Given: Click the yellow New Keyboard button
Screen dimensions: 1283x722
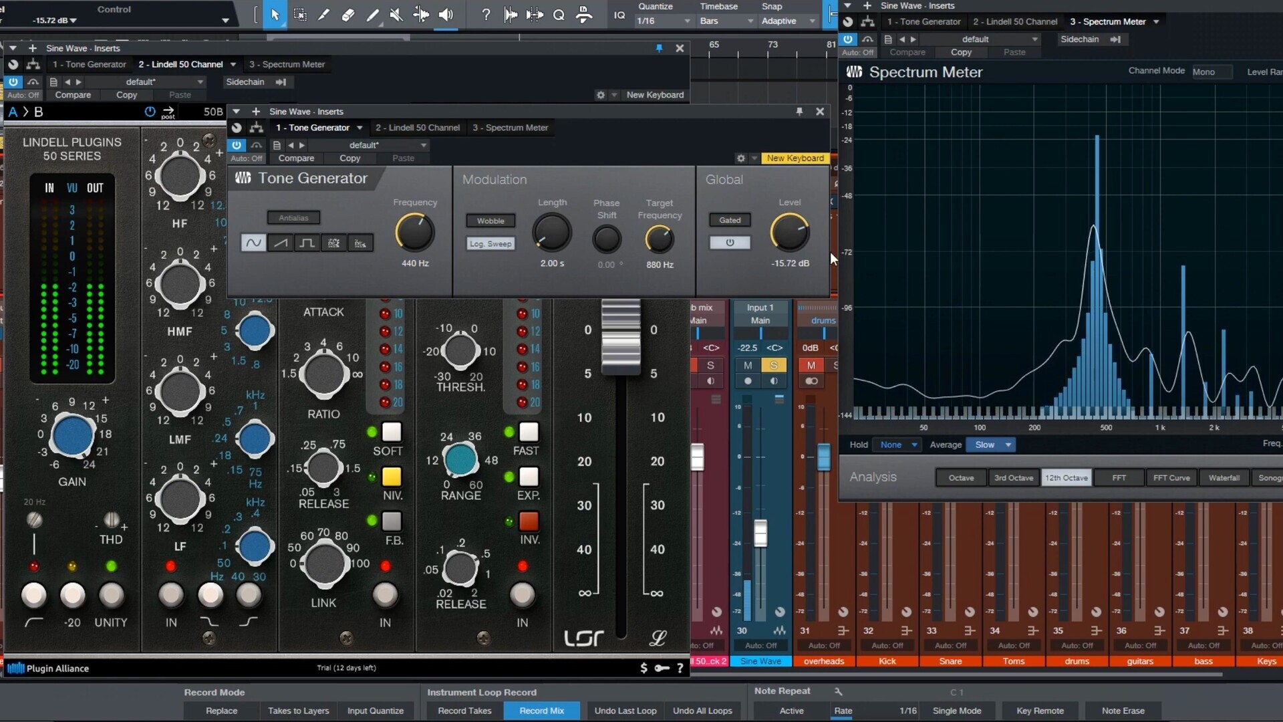Looking at the screenshot, I should coord(795,158).
